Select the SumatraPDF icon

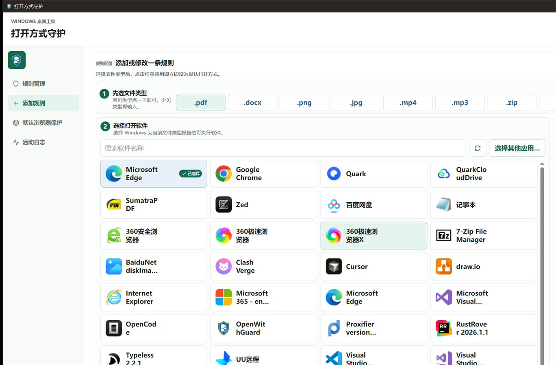pyautogui.click(x=114, y=205)
